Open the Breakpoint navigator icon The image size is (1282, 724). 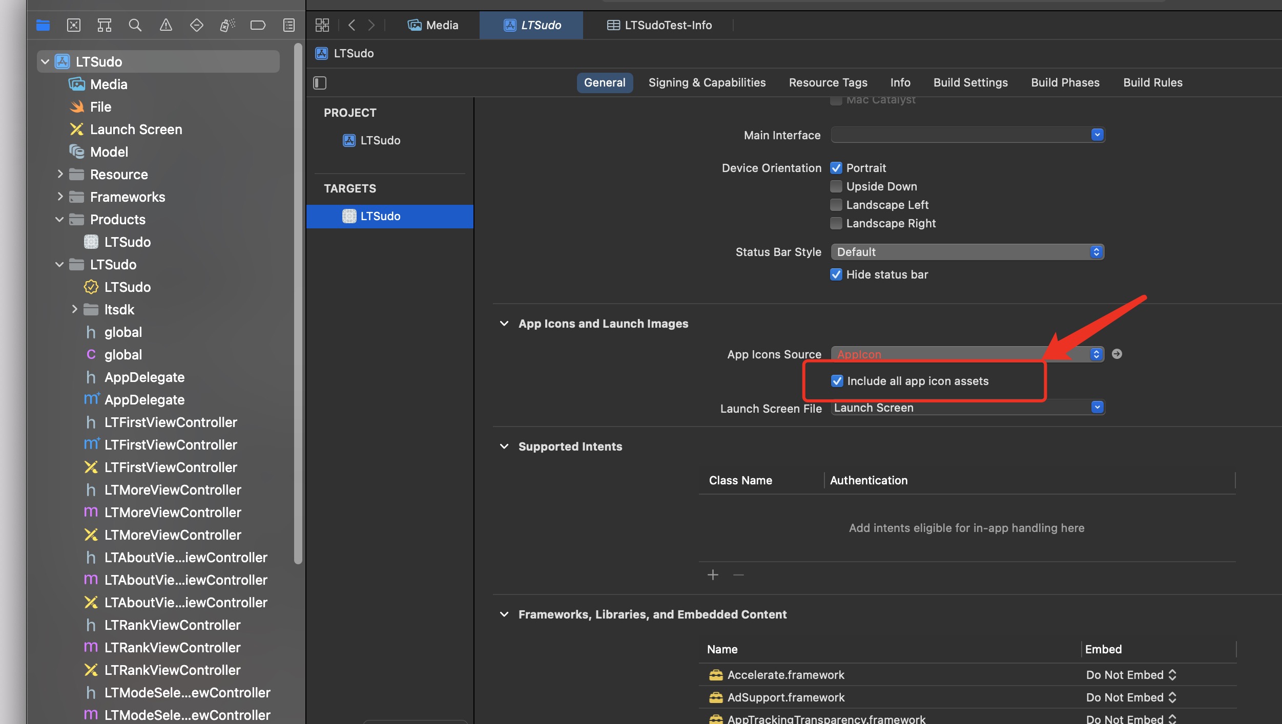(x=258, y=25)
